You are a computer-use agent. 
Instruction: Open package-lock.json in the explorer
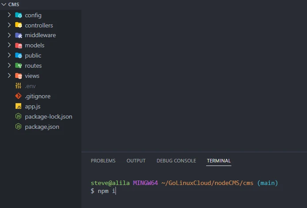coord(48,116)
